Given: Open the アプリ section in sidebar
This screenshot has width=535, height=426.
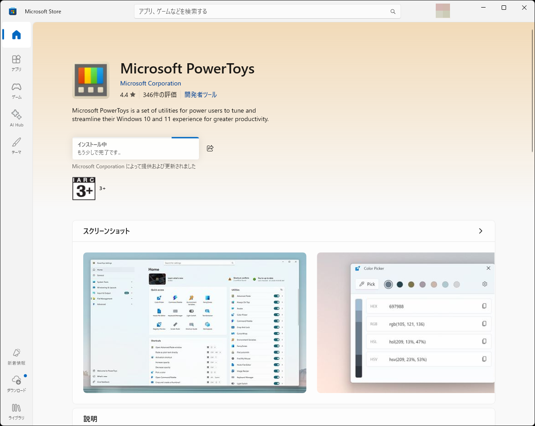Looking at the screenshot, I should click(x=16, y=63).
